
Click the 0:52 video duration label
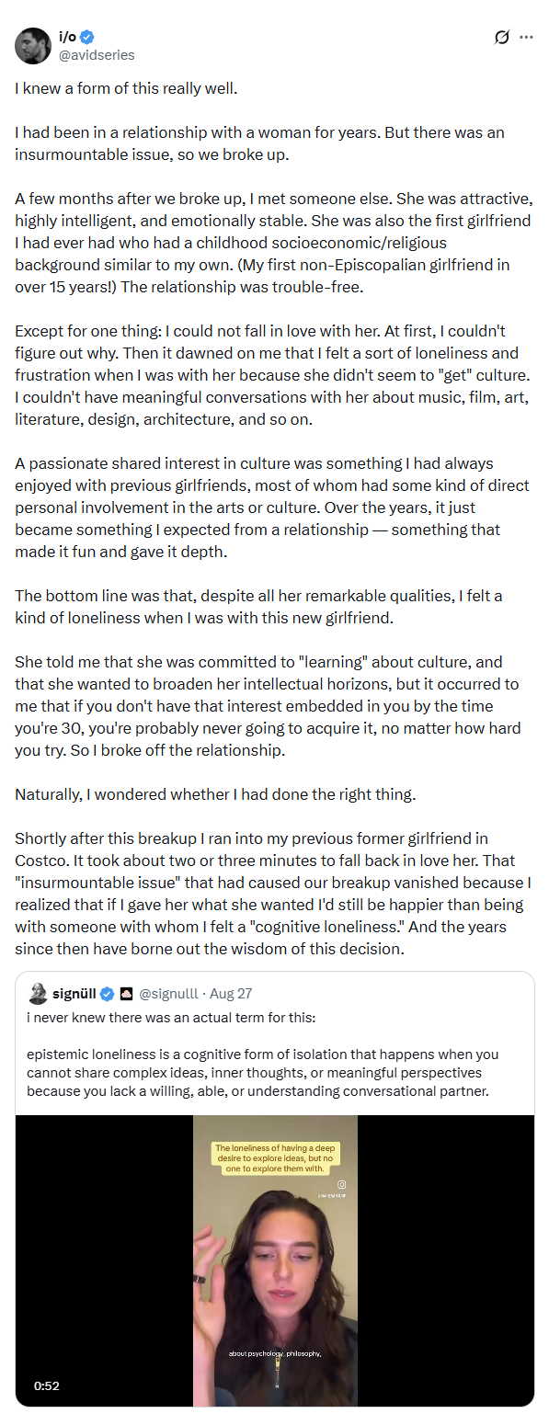(46, 1385)
